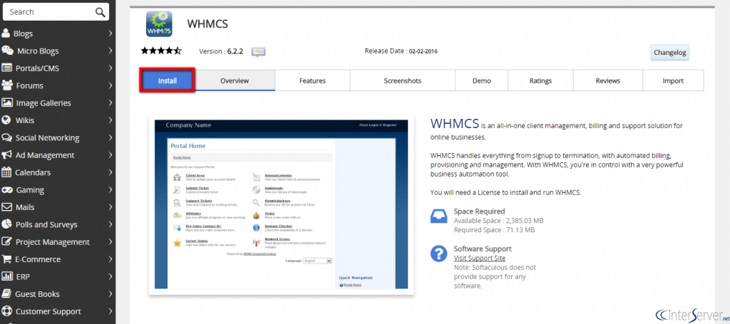Click the Guest Books book icon

click(x=6, y=294)
